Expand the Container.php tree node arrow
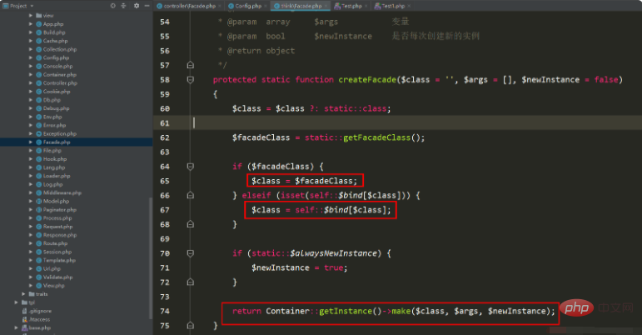This screenshot has height=335, width=642. tap(31, 74)
